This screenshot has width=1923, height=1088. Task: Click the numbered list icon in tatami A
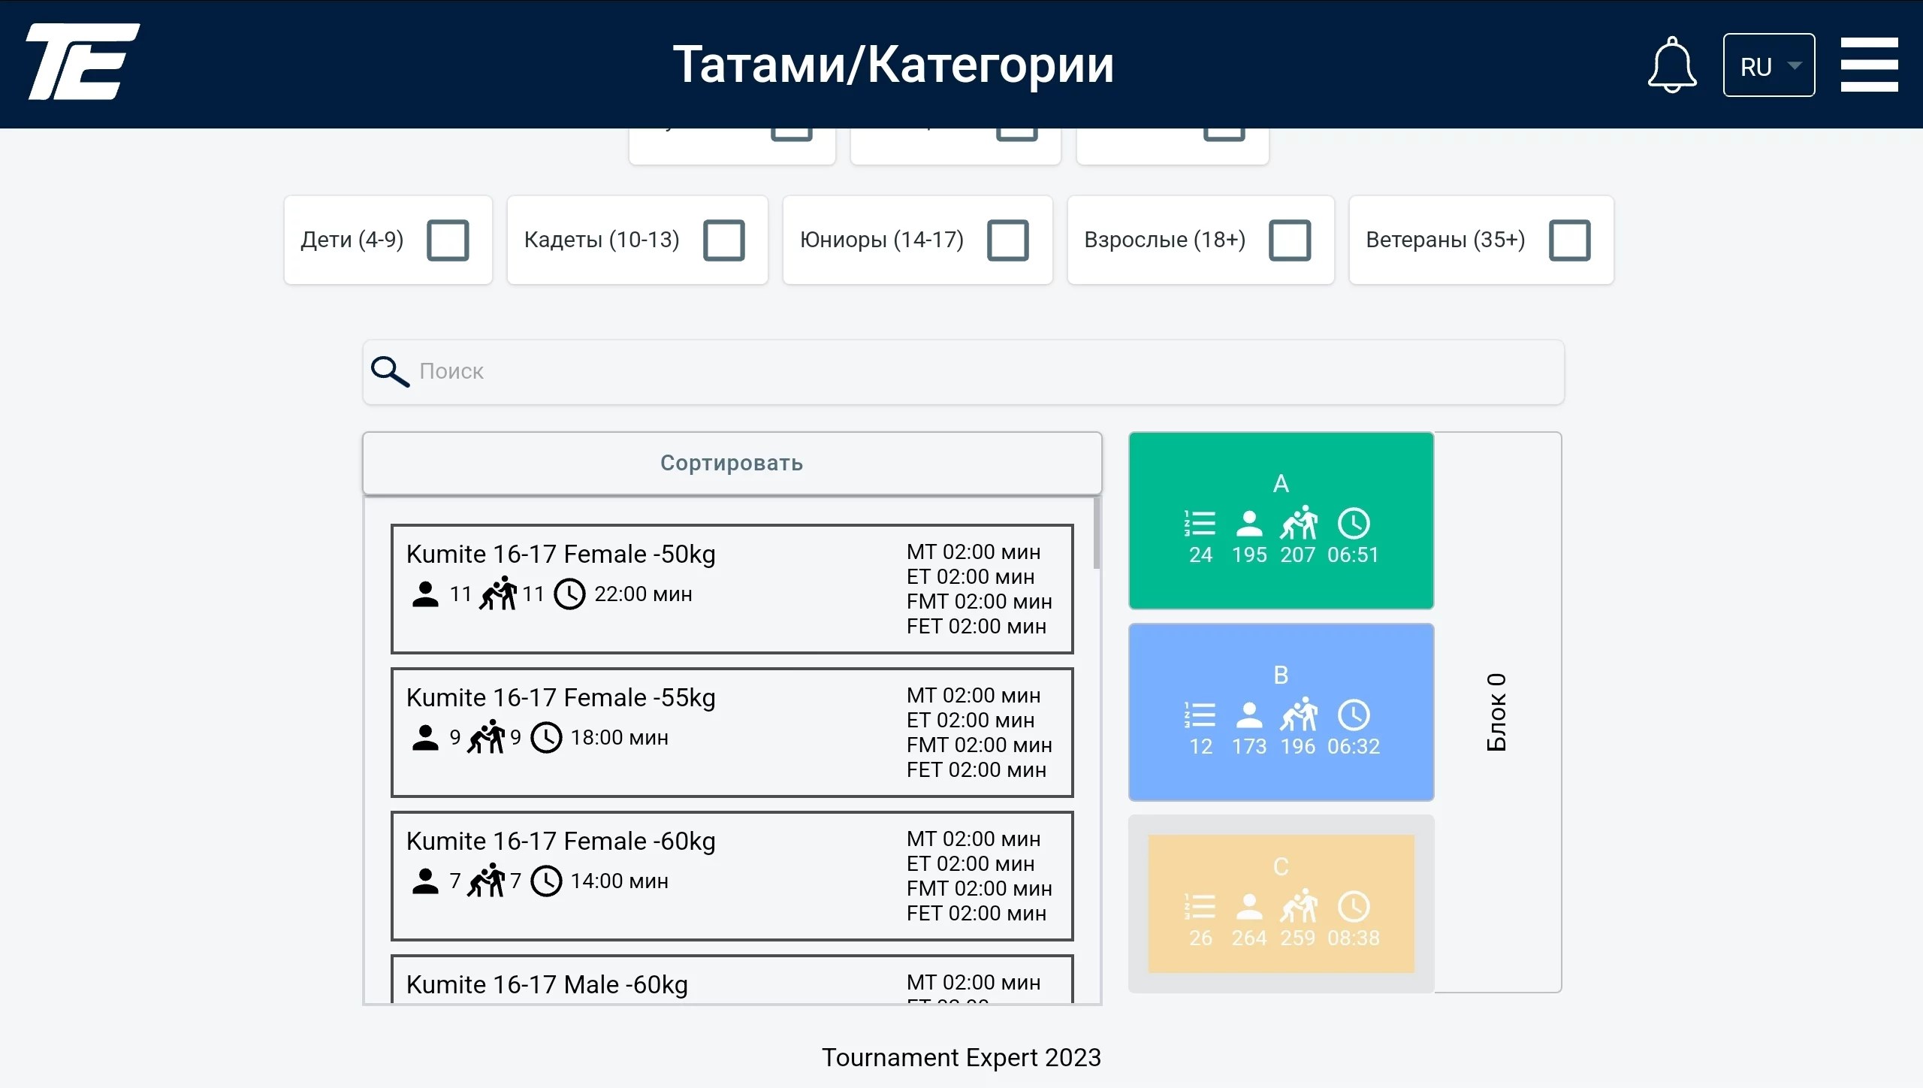[1200, 523]
